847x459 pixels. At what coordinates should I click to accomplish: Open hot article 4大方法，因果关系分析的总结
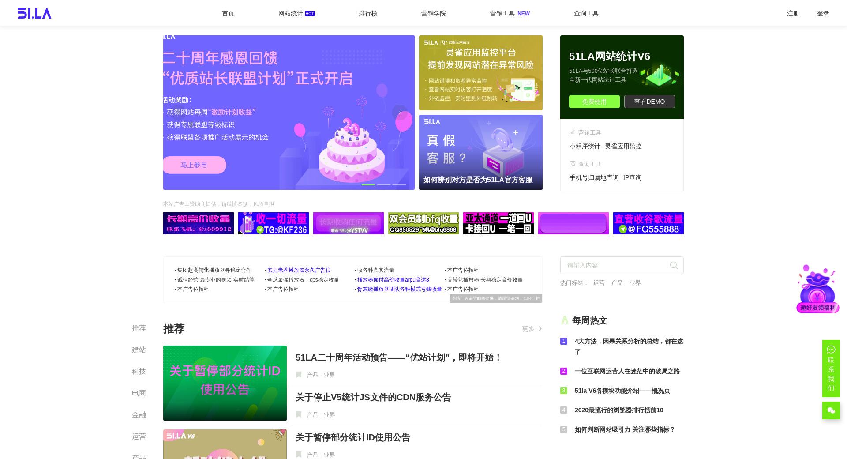click(x=629, y=346)
